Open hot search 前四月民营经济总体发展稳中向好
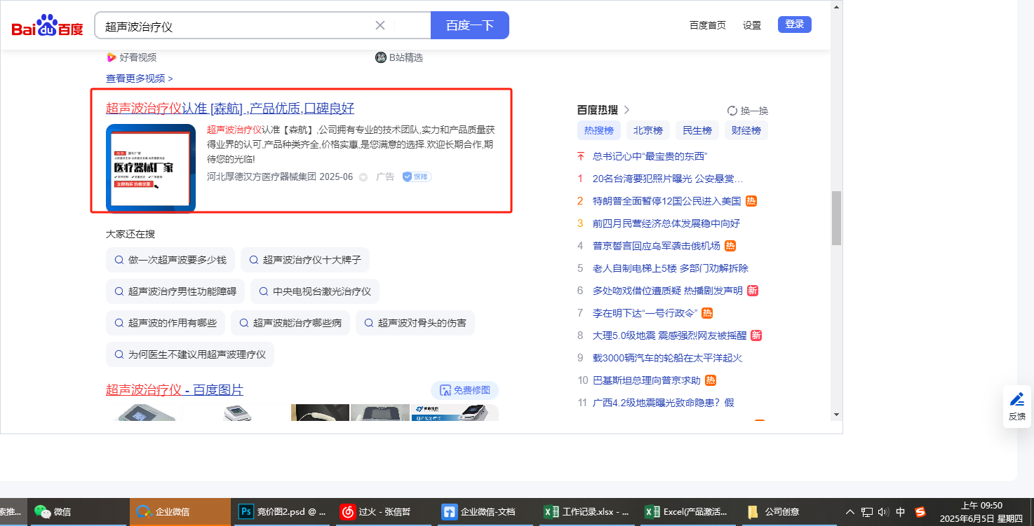1034x526 pixels. (x=666, y=223)
